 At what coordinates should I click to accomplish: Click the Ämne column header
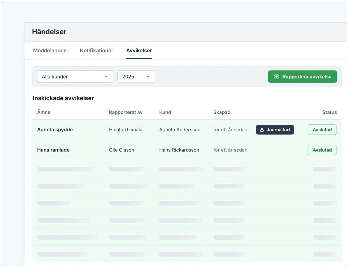44,112
